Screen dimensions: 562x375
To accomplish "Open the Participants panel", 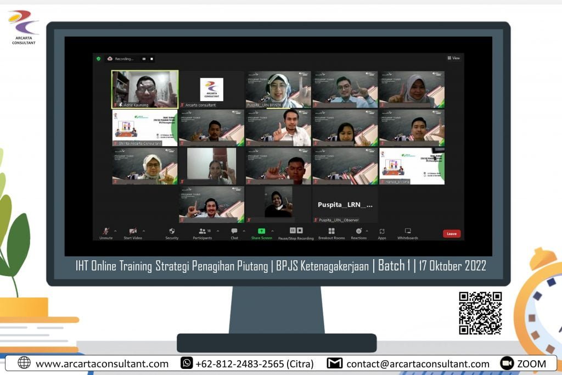I will [202, 231].
